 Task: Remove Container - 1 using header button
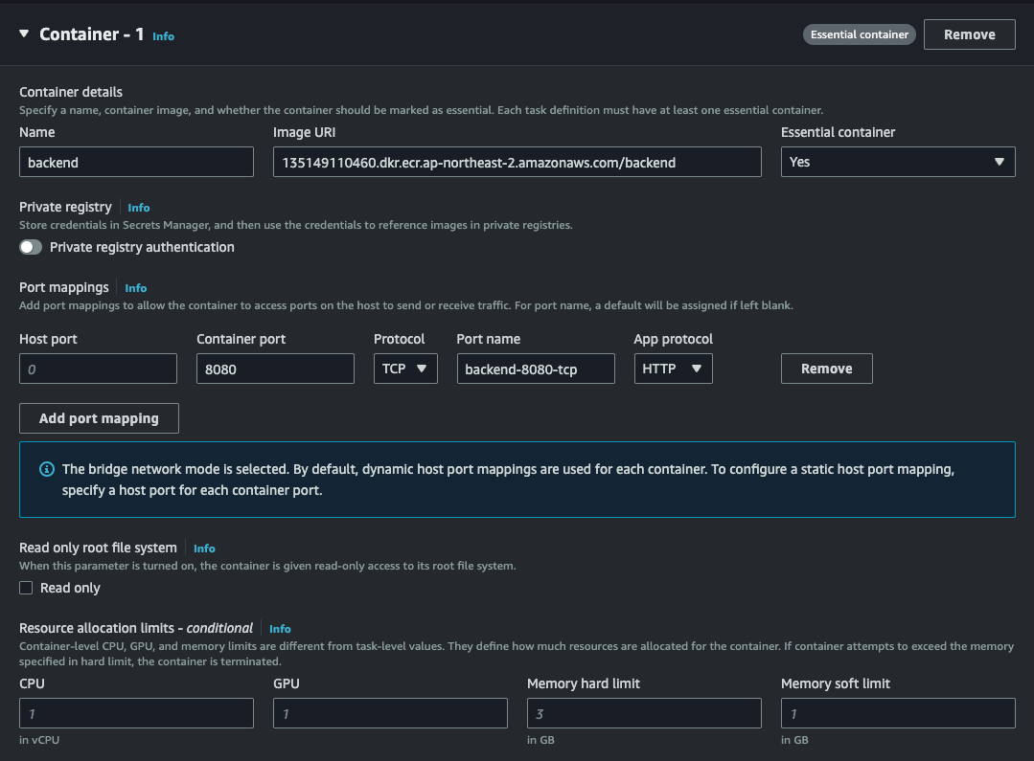tap(970, 34)
